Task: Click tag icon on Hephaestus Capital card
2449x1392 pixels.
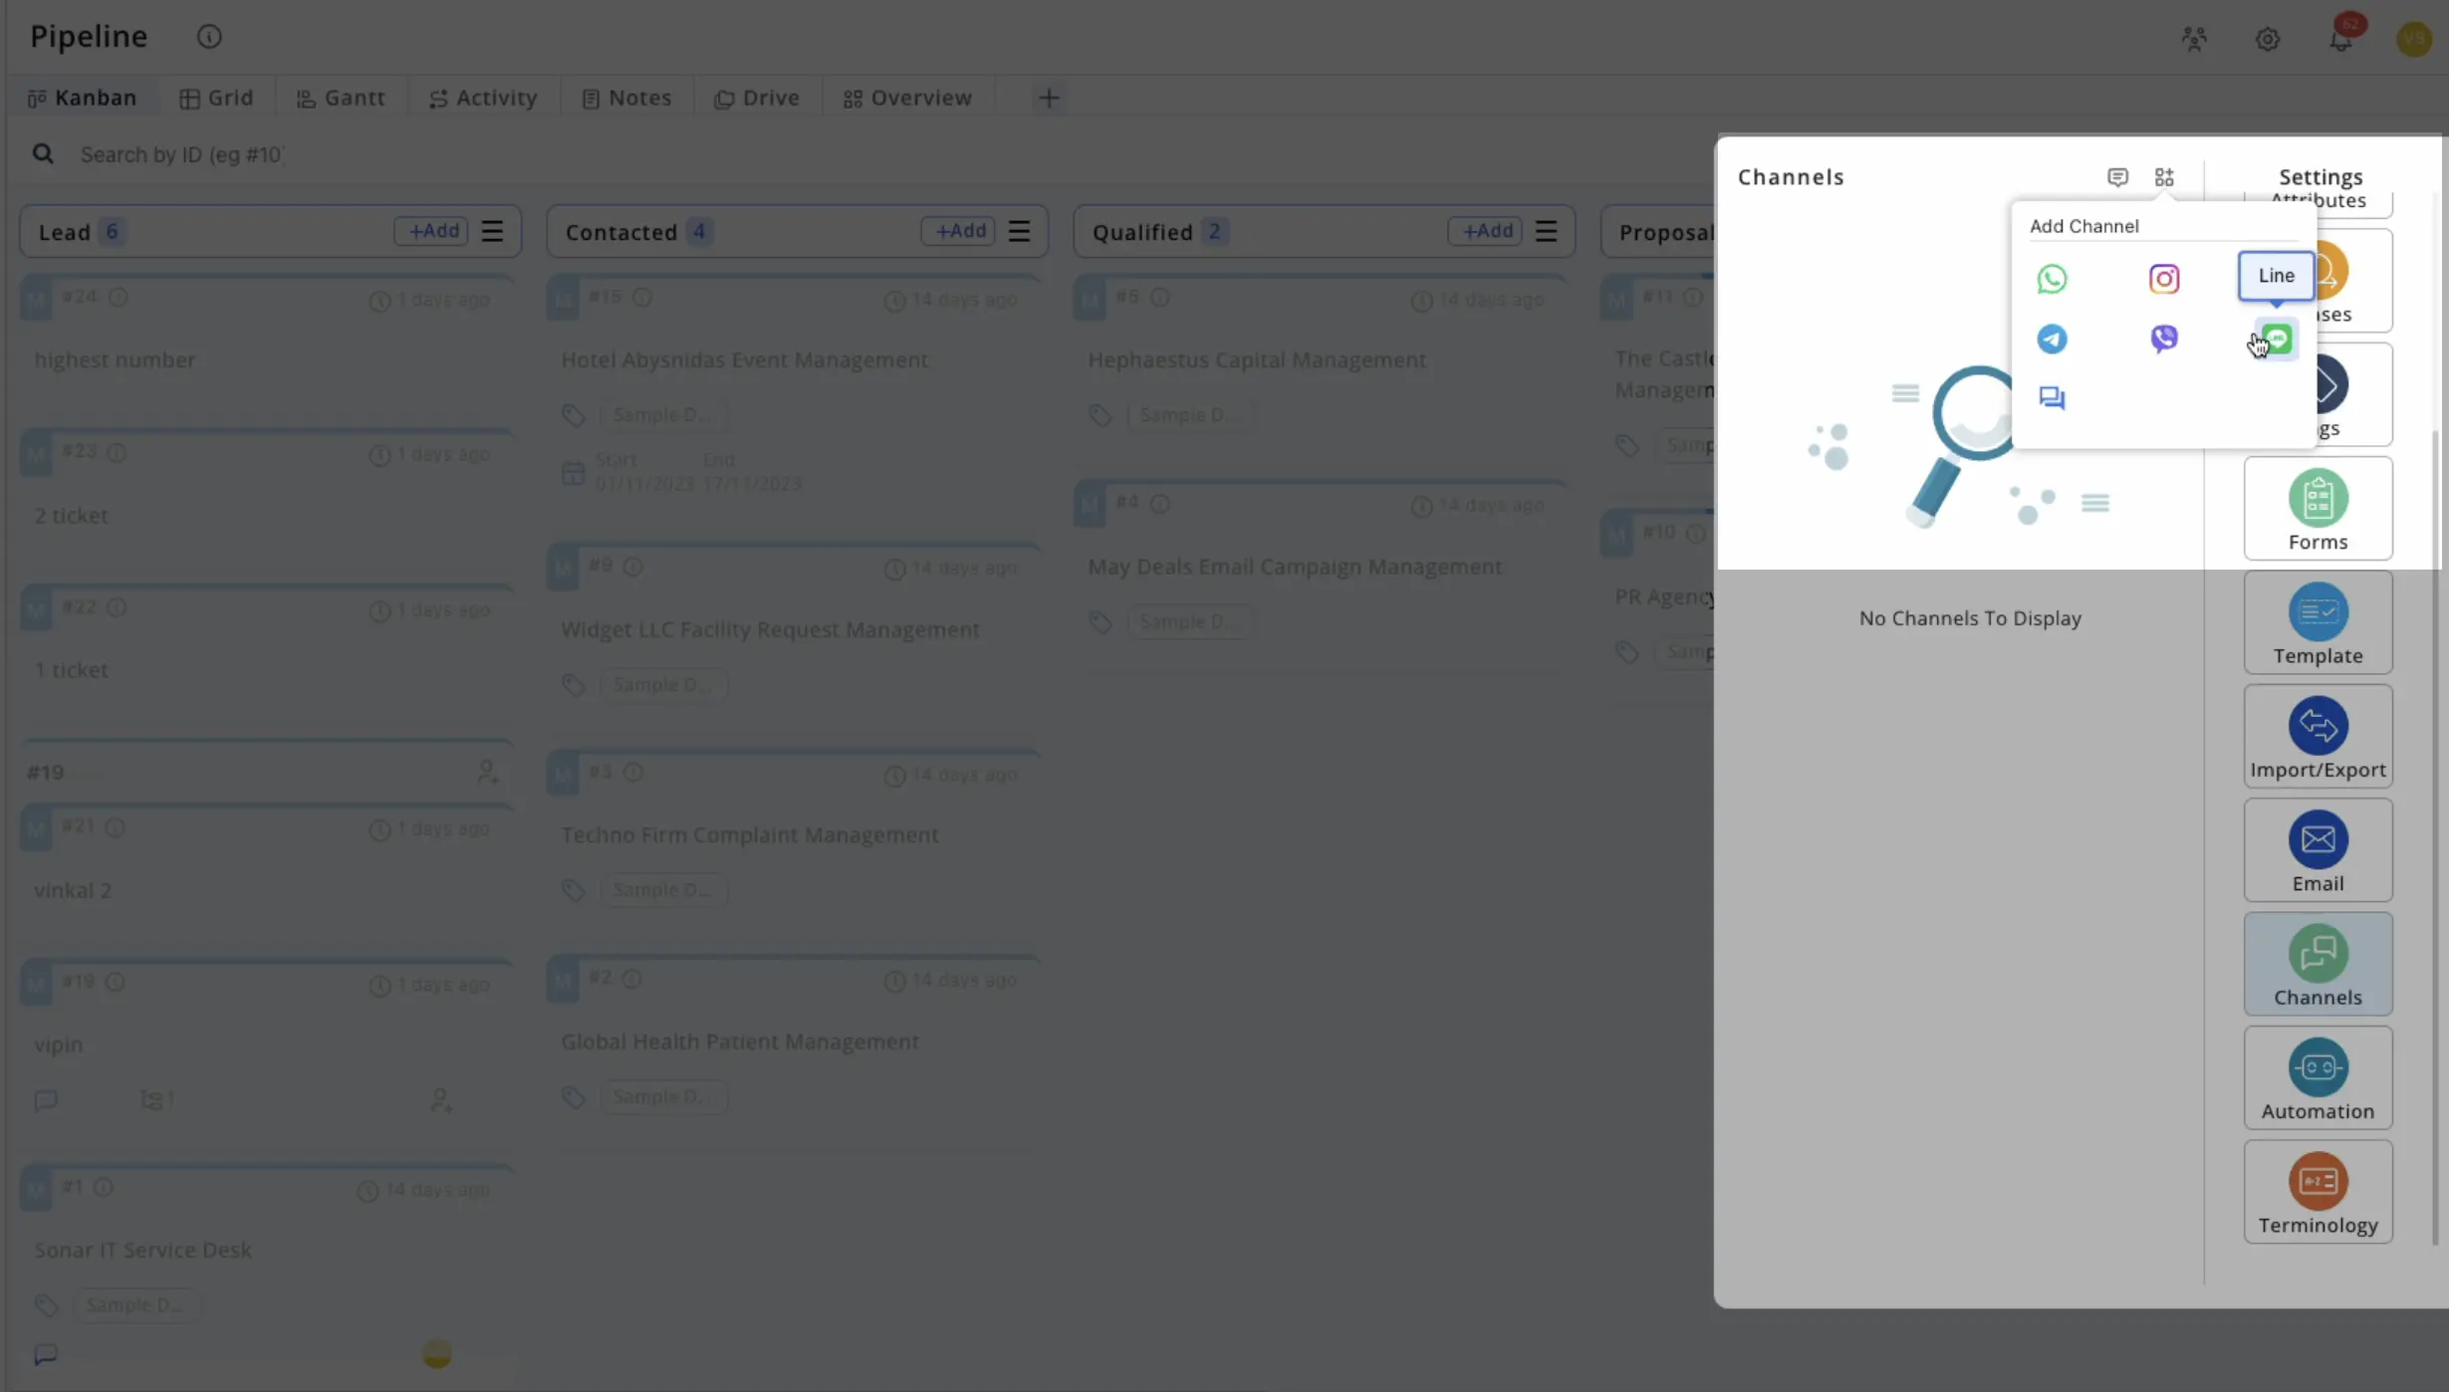Action: pos(1101,415)
